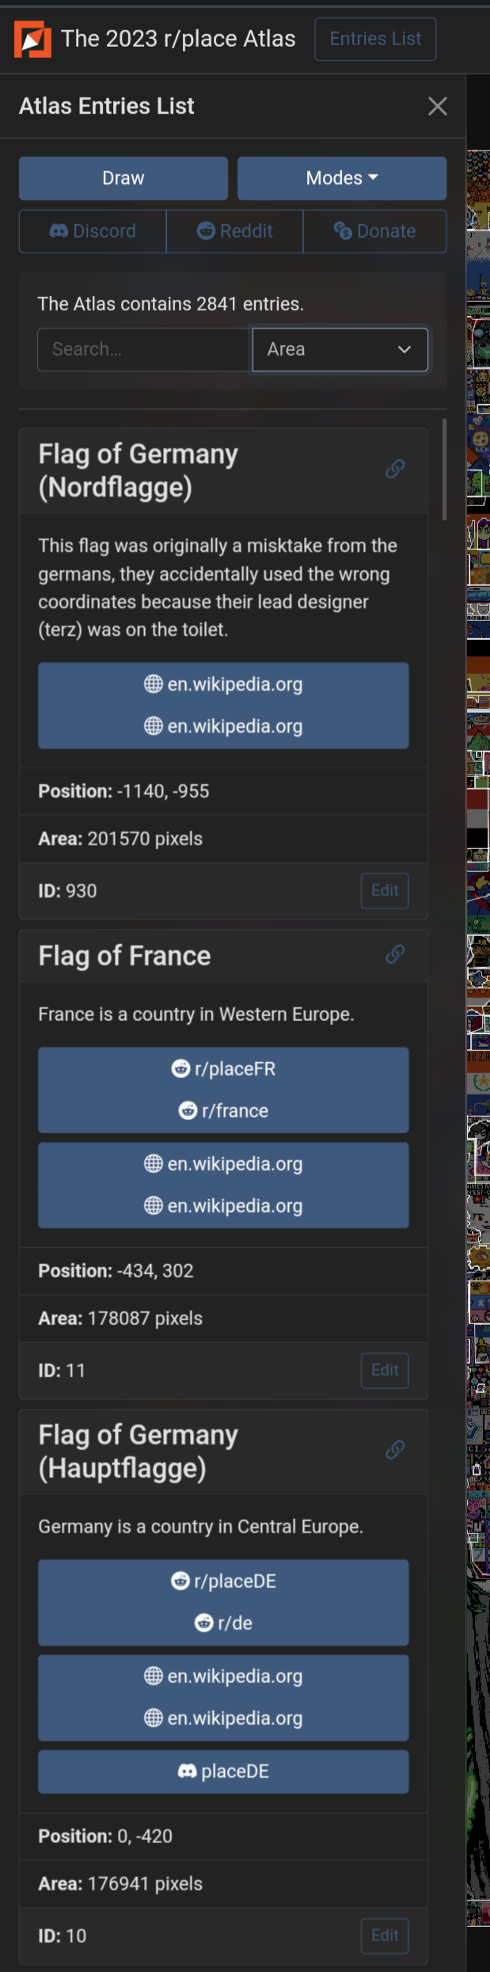490x1972 pixels.
Task: Click the Donate button with coins icon
Action: [x=375, y=231]
